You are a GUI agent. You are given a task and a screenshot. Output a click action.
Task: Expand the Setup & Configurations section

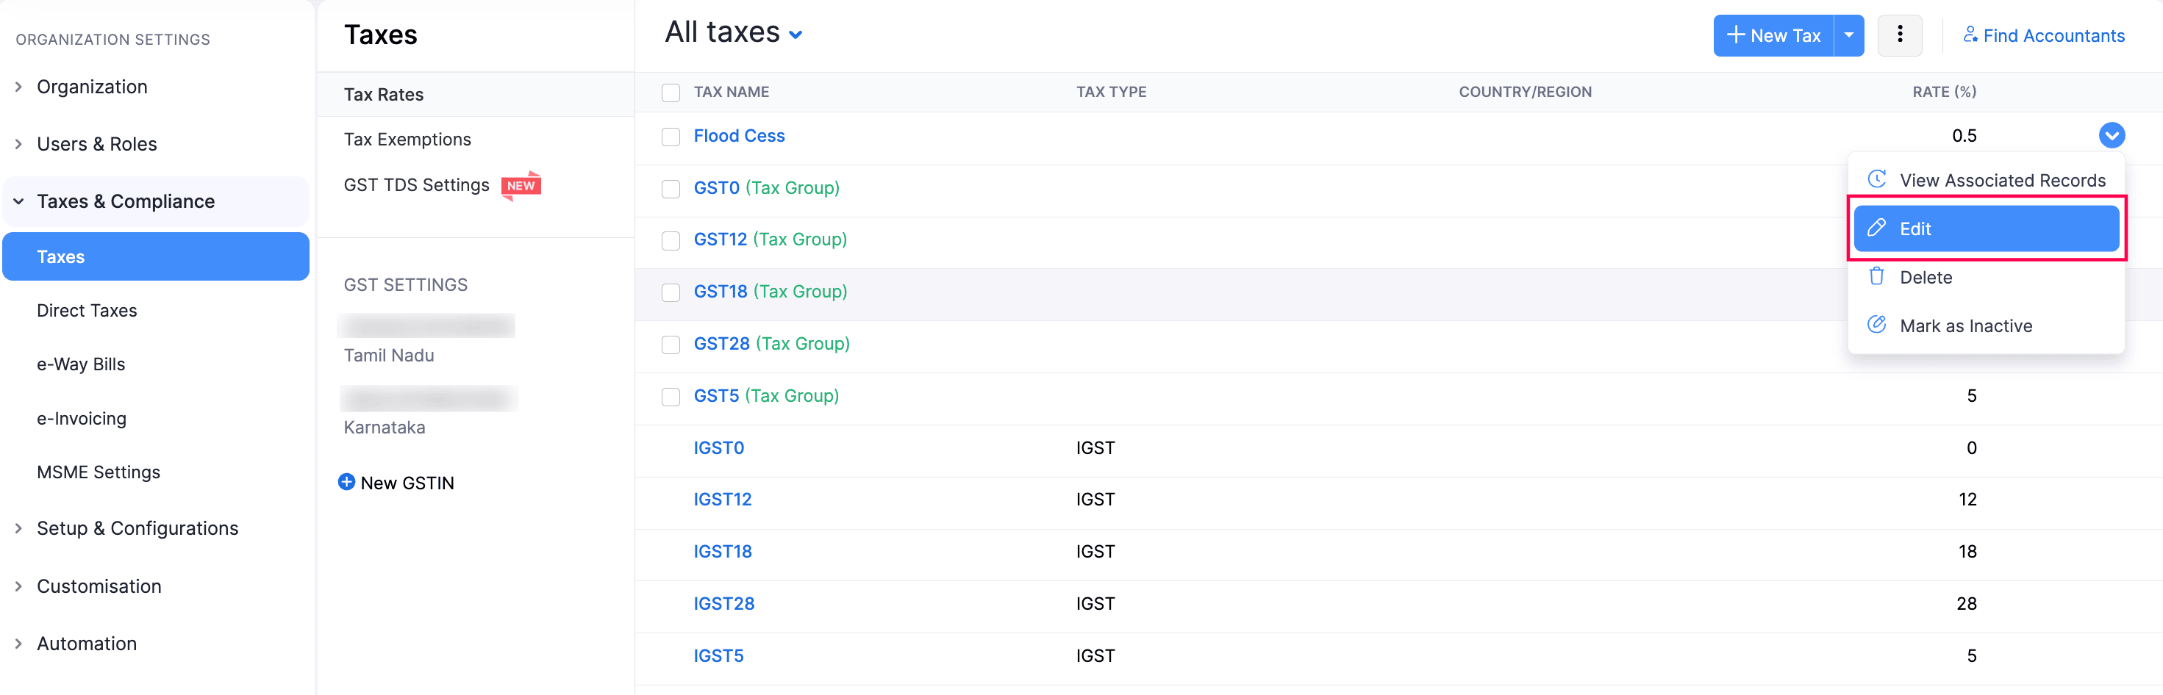(137, 528)
